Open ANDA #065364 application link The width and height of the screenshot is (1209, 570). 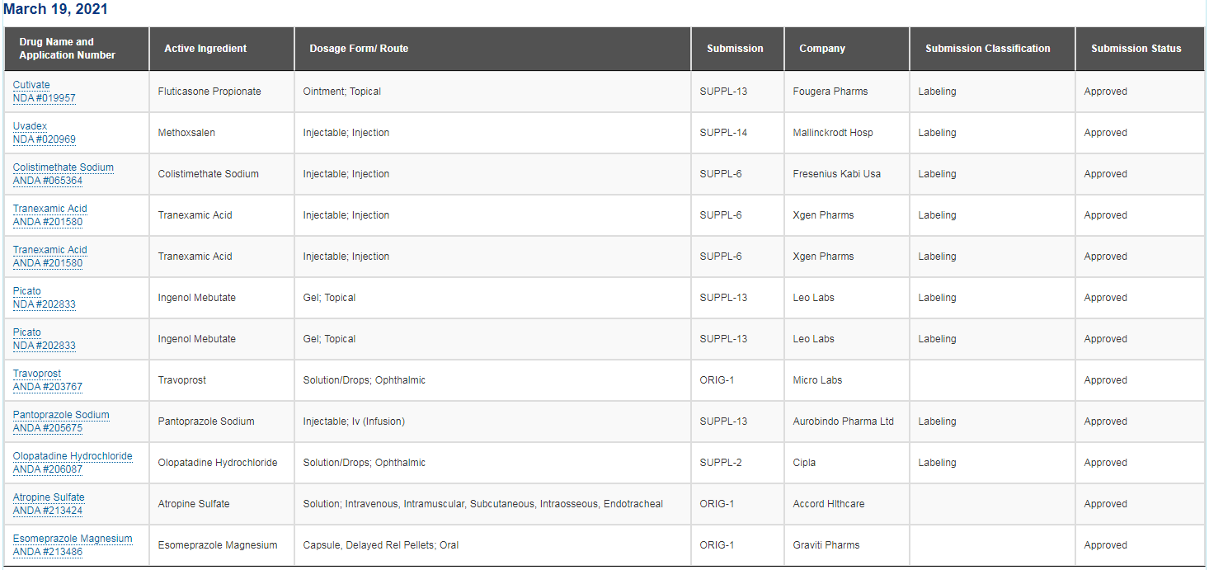[x=48, y=181]
